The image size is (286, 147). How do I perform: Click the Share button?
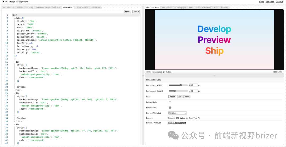(x=136, y=11)
